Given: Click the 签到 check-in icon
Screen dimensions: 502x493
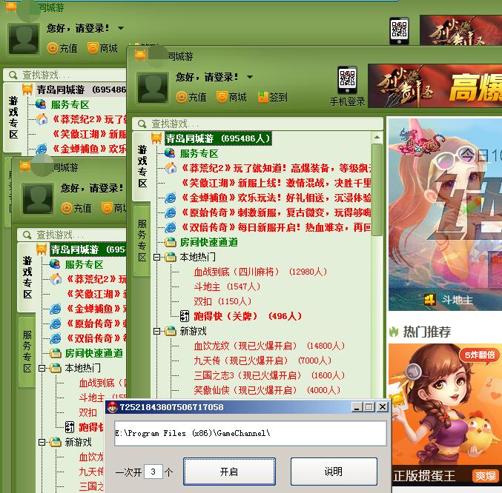Looking at the screenshot, I should click(262, 97).
